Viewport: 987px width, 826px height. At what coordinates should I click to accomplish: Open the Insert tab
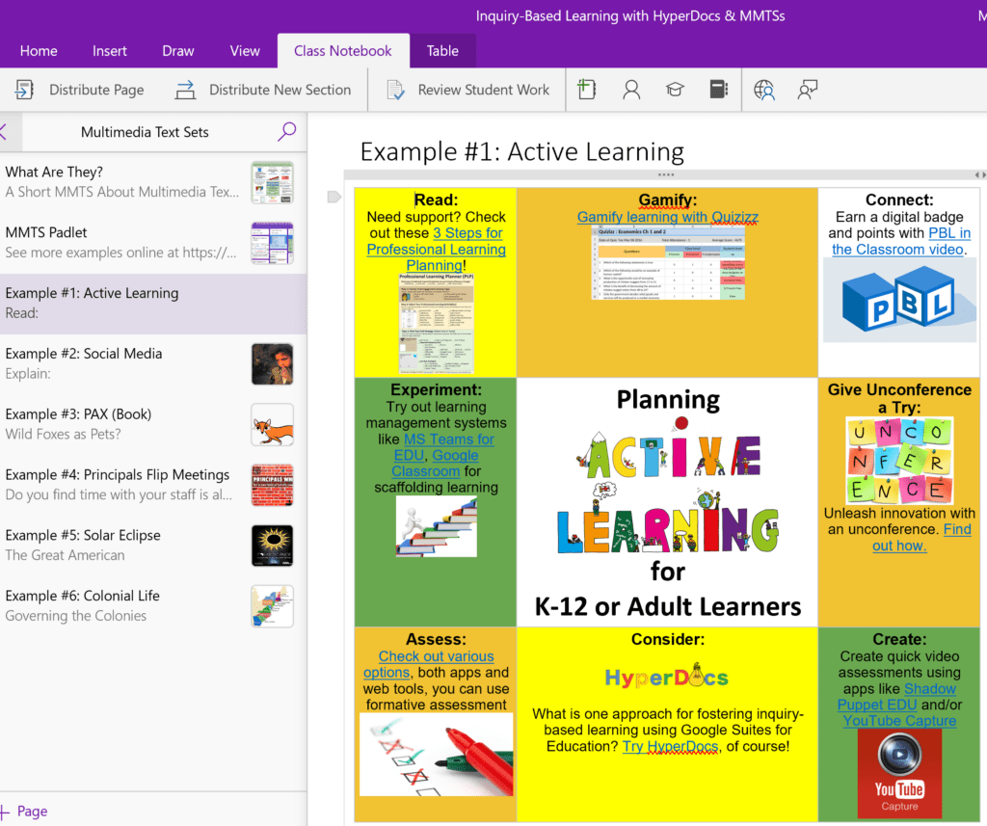tap(110, 51)
